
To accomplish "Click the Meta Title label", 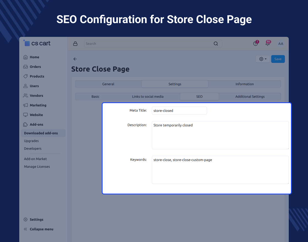I will point(138,110).
